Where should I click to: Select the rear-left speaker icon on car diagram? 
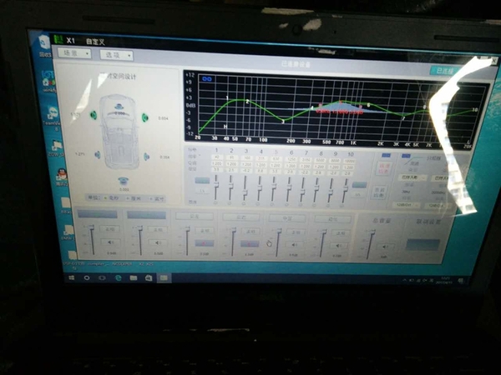98,154
